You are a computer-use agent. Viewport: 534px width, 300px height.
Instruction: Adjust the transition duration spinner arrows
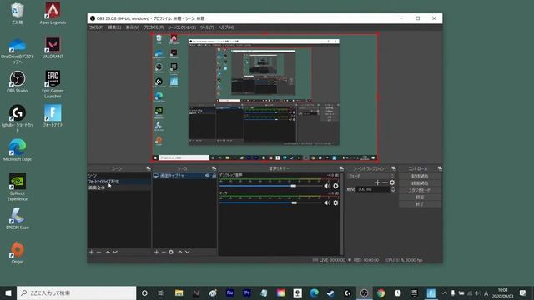[x=393, y=189]
